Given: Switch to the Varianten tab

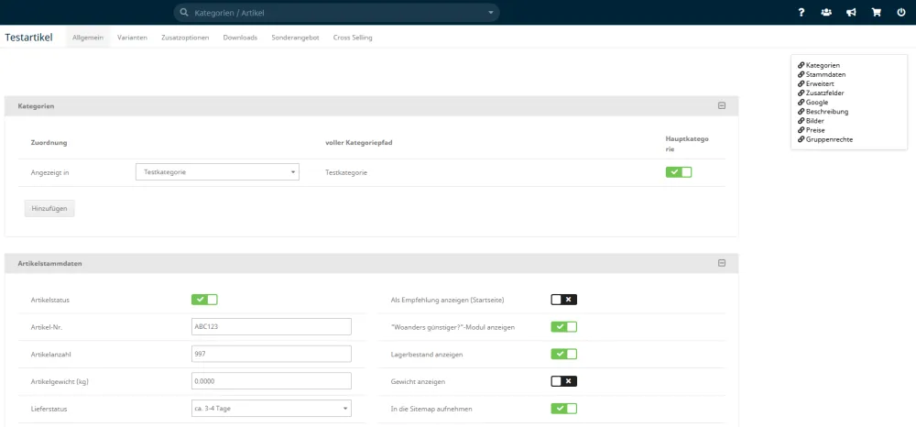Looking at the screenshot, I should [132, 38].
